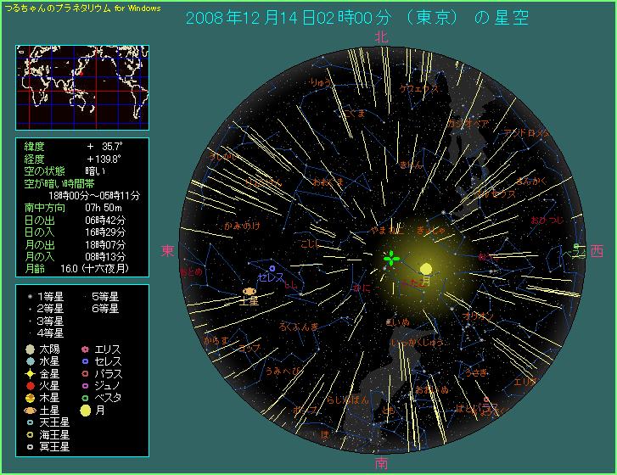This screenshot has height=475, width=617.
Task: Click the green meteor radiant marker
Action: (390, 259)
